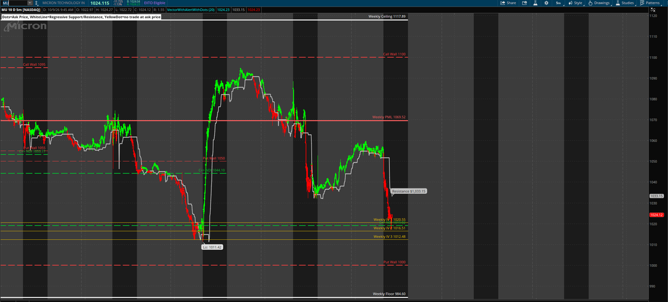Select the Resistance $1,033.15 chart bubble

409,191
